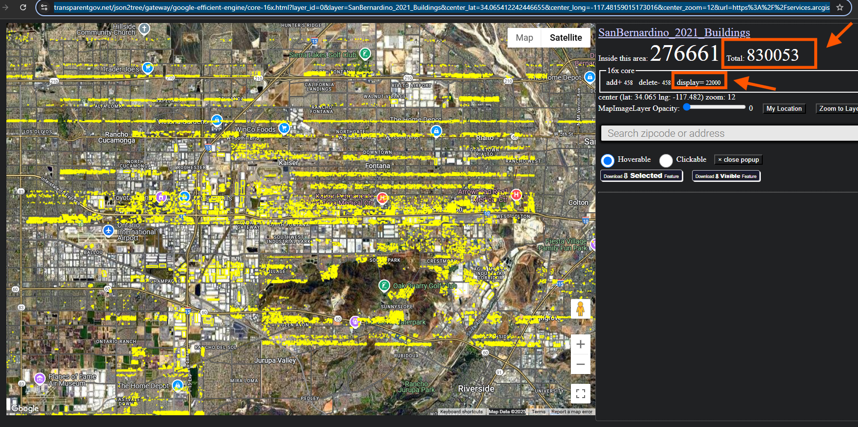Click the Ontario International Airport marker
Image resolution: width=858 pixels, height=427 pixels.
click(x=108, y=230)
